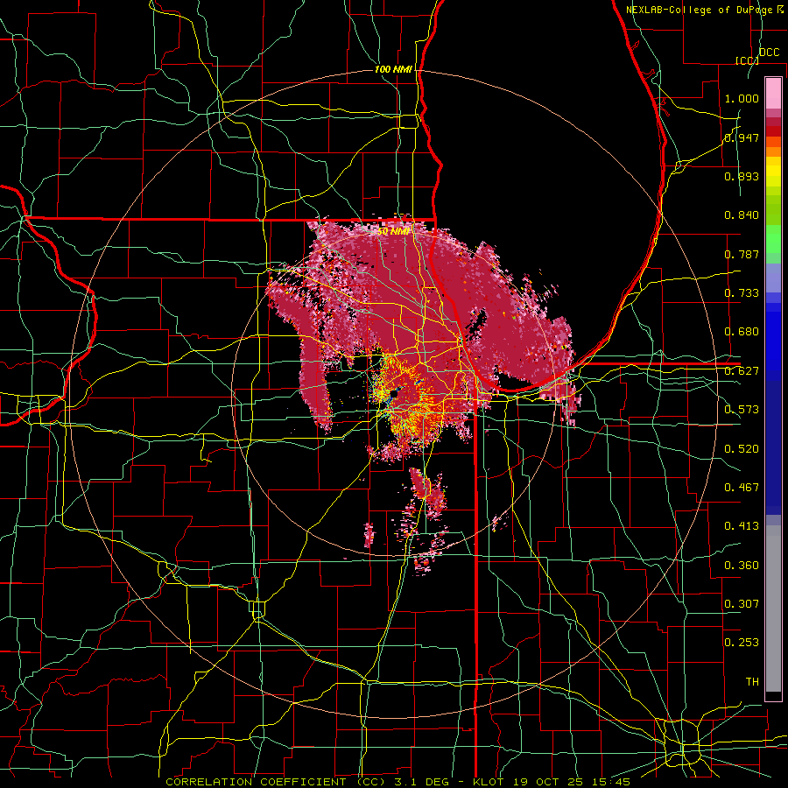Image resolution: width=788 pixels, height=788 pixels.
Task: Click the "100 NMI" range ring label
Action: [393, 69]
